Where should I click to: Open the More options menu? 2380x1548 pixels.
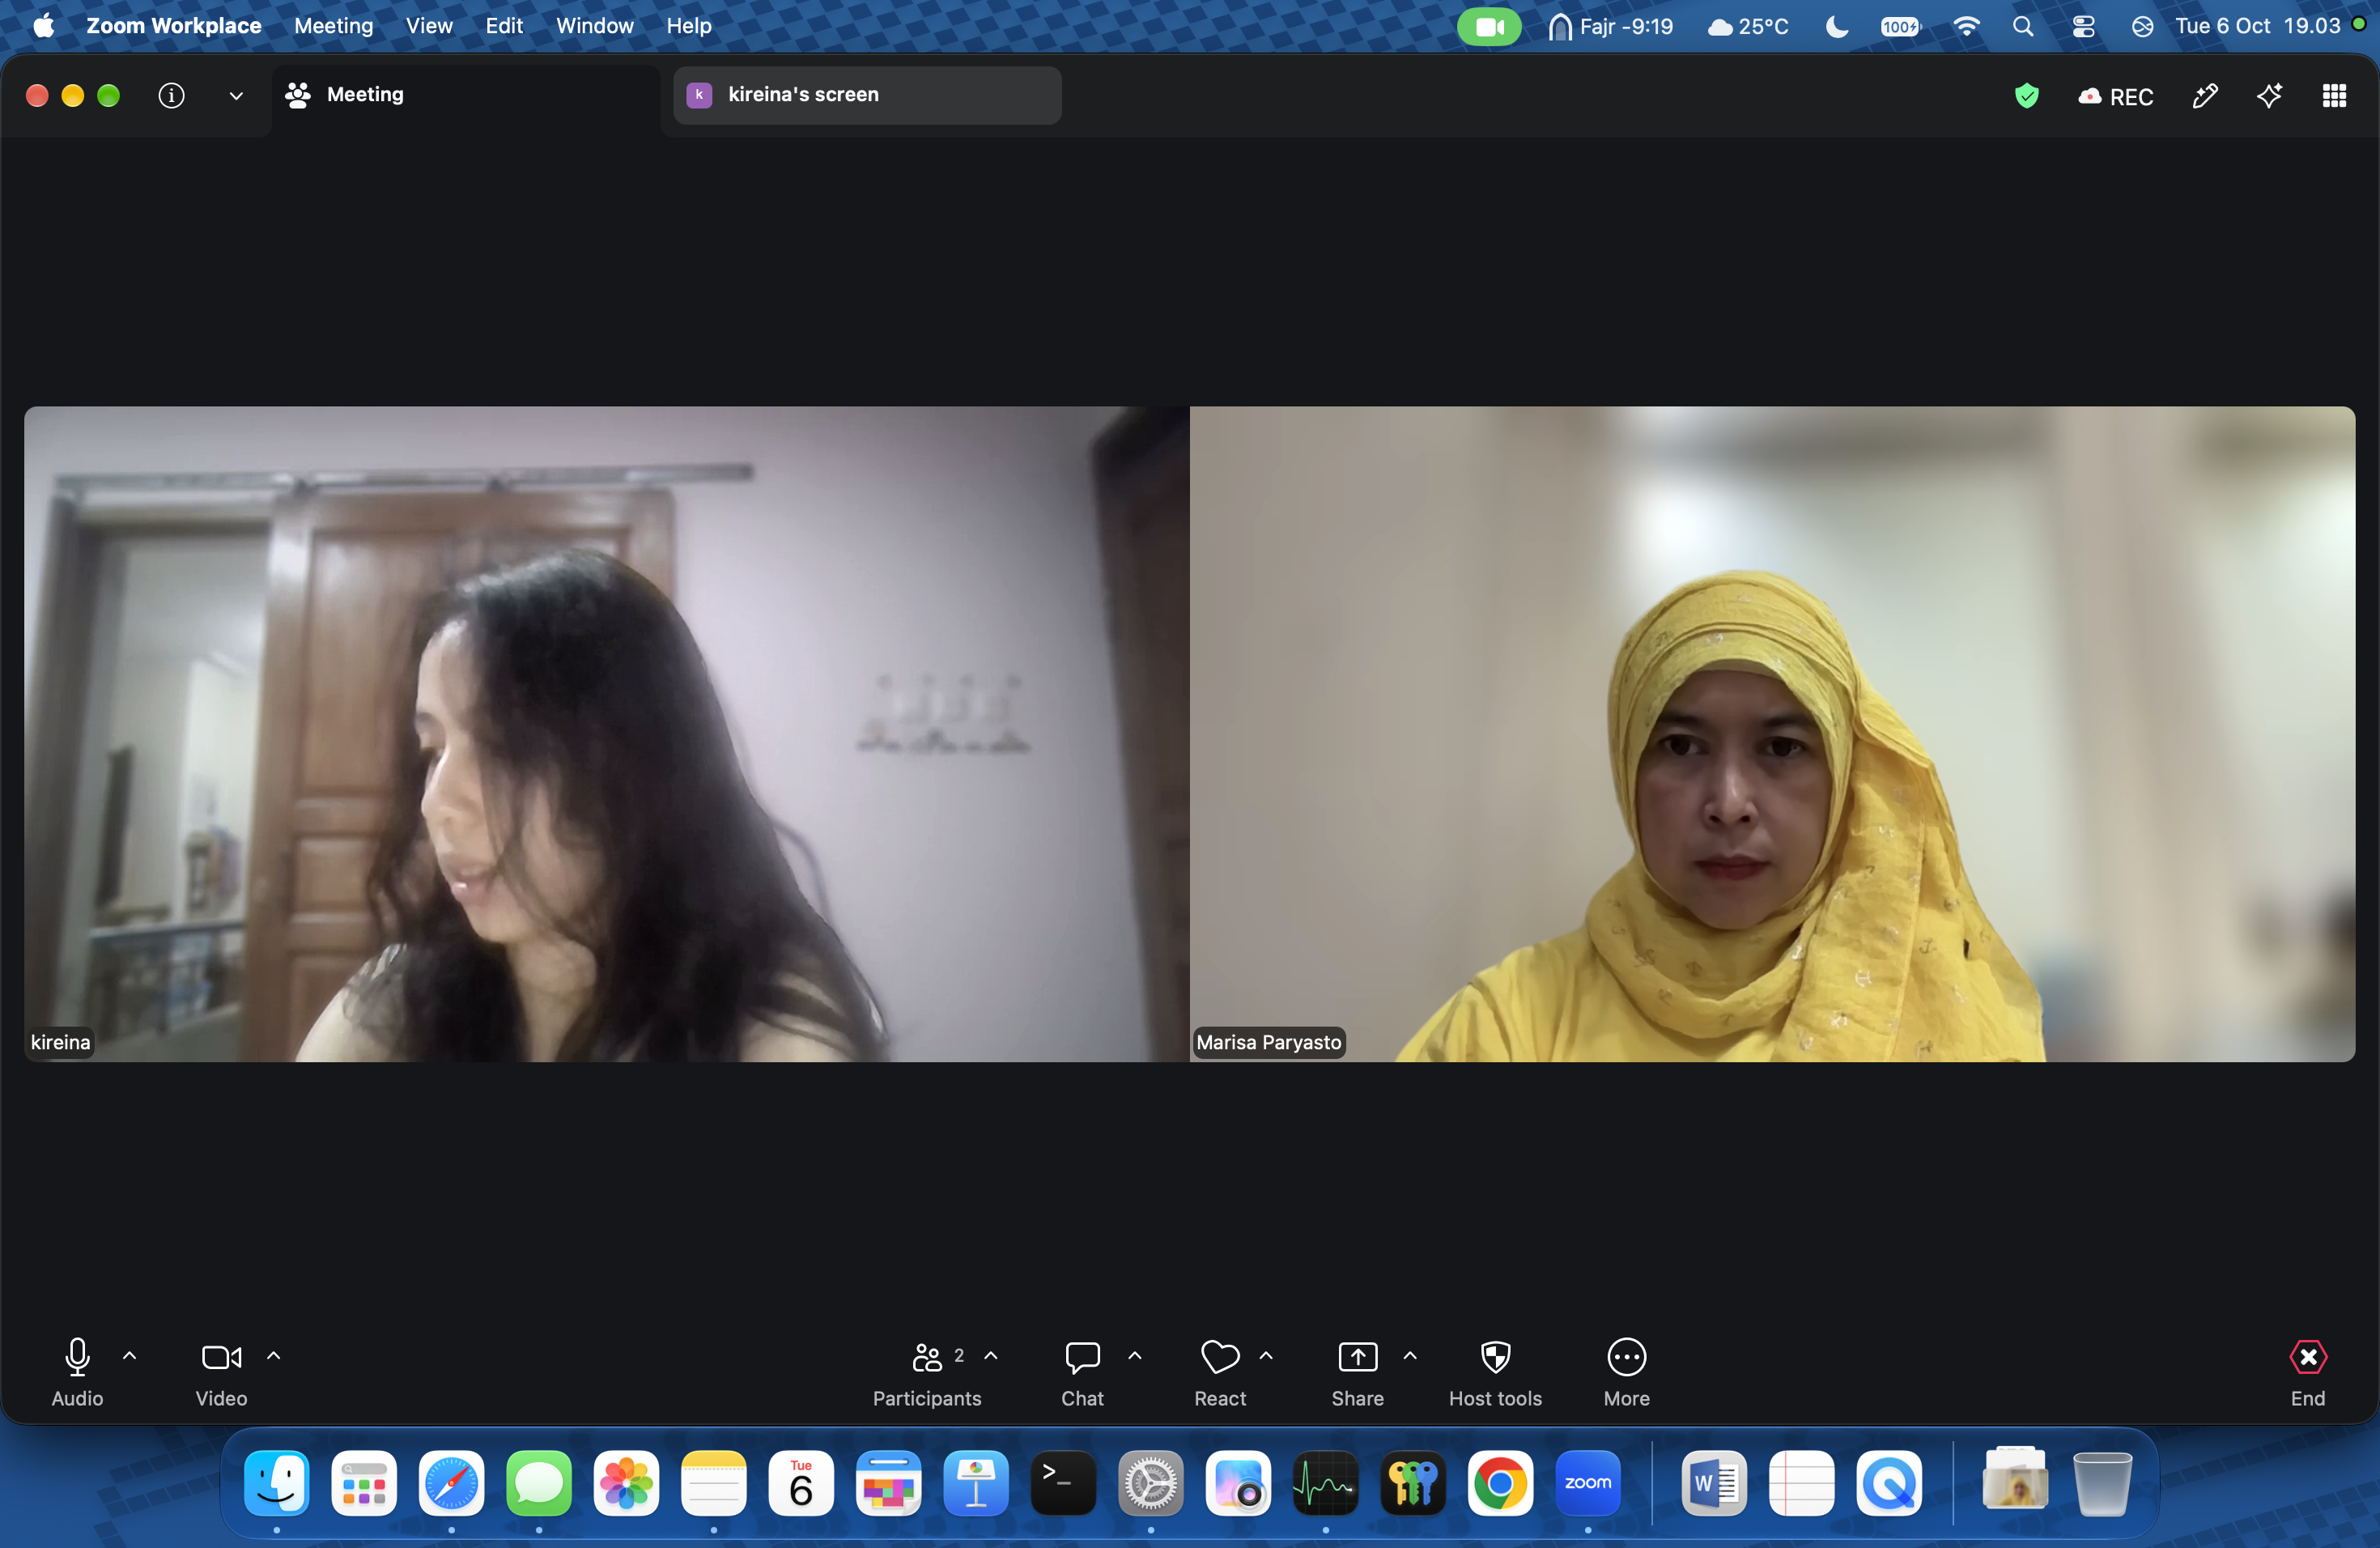pyautogui.click(x=1626, y=1372)
